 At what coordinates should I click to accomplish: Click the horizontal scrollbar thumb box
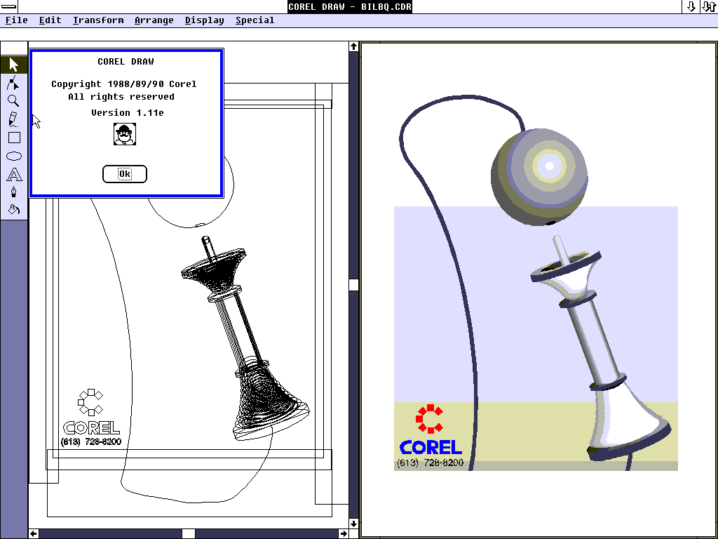pos(189,533)
